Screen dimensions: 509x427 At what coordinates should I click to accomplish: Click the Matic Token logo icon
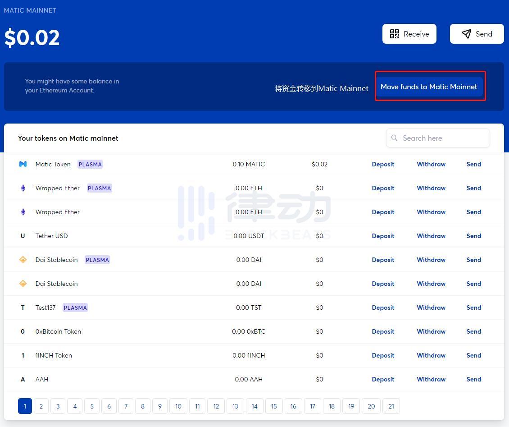coord(23,164)
